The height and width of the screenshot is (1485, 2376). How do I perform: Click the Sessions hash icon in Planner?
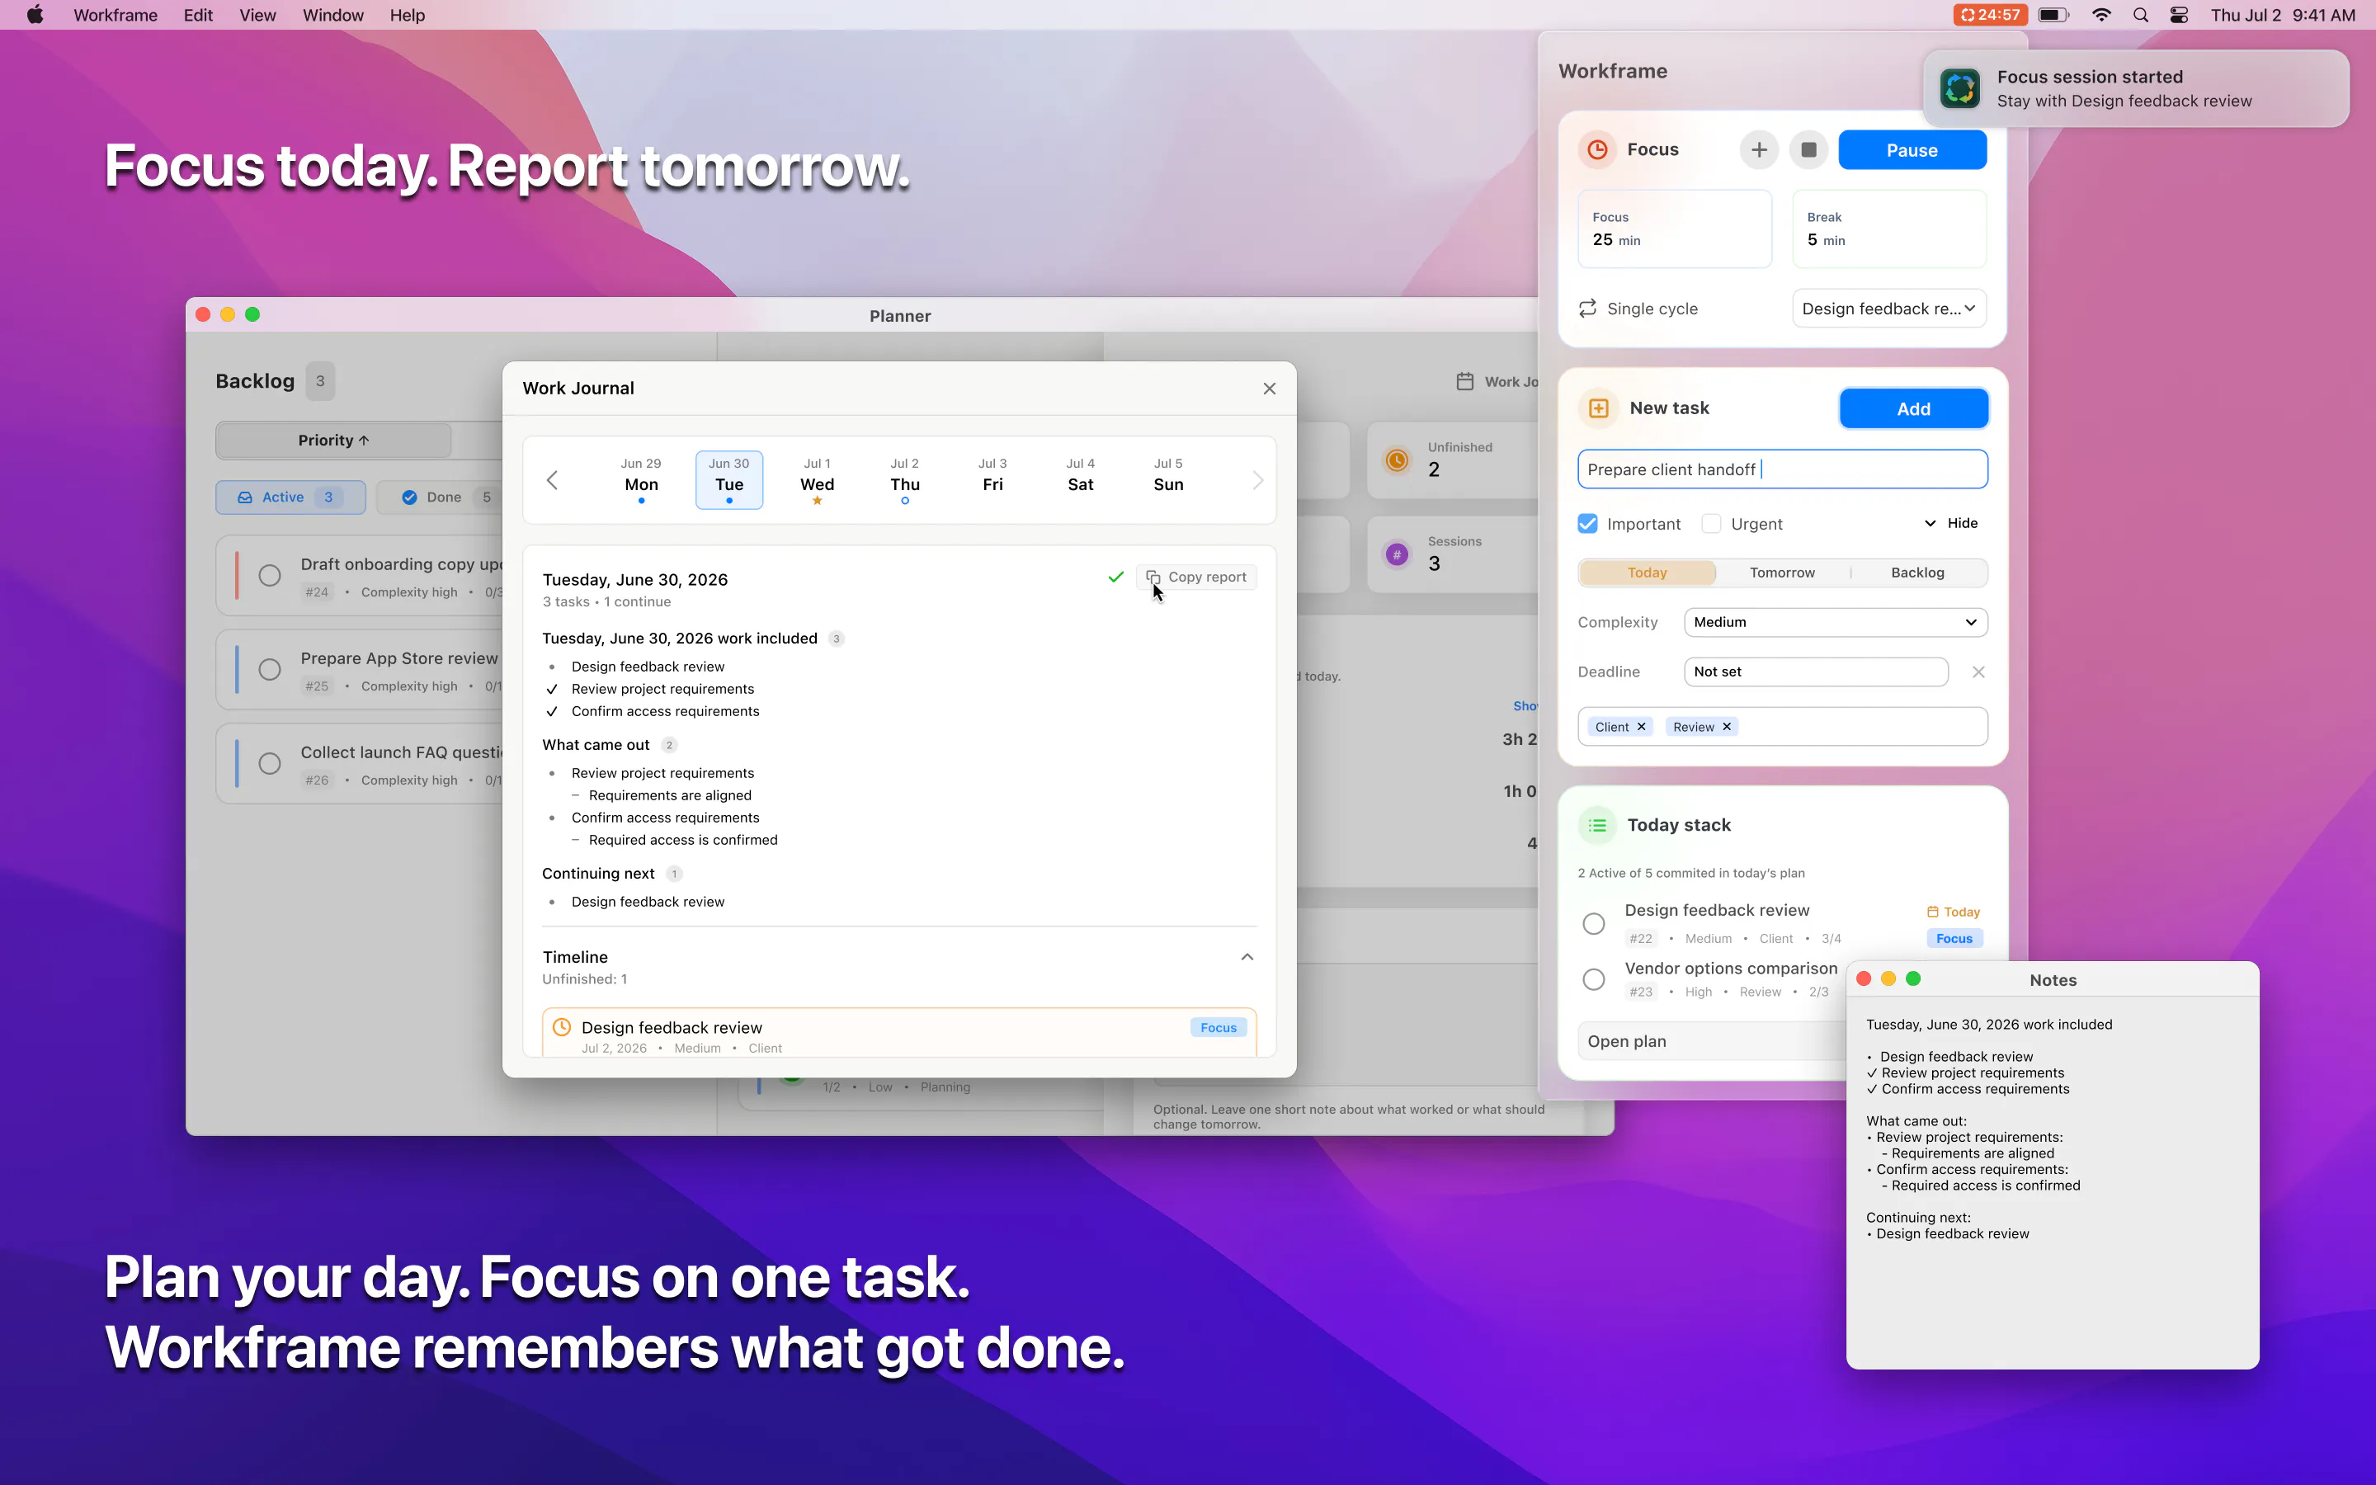click(1397, 554)
